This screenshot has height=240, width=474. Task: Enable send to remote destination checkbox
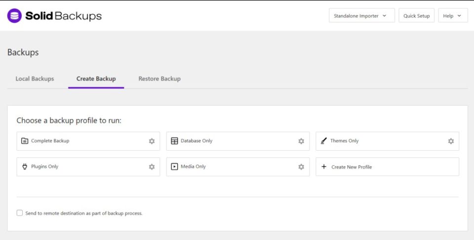[20, 213]
